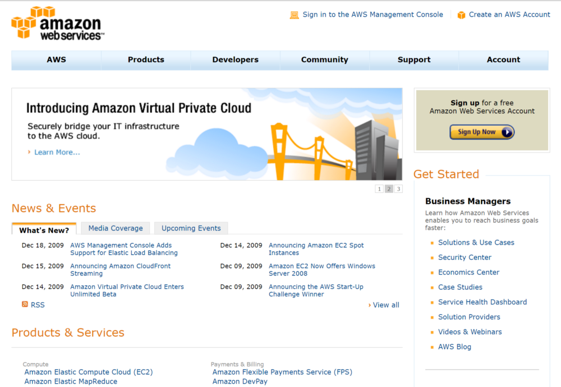The width and height of the screenshot is (561, 387).
Task: Click the orange RSS feed icon
Action: click(25, 304)
